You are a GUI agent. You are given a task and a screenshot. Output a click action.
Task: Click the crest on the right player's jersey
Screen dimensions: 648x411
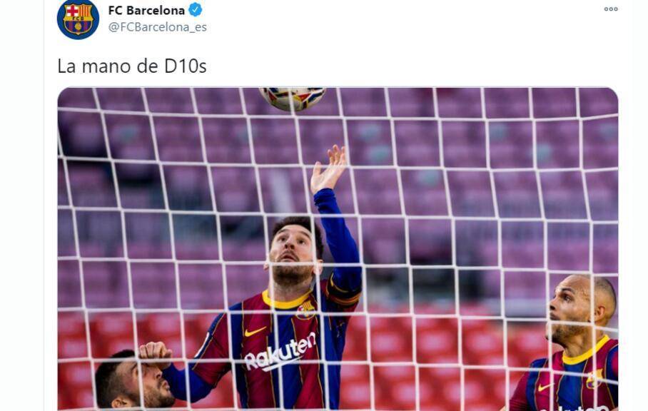594,379
